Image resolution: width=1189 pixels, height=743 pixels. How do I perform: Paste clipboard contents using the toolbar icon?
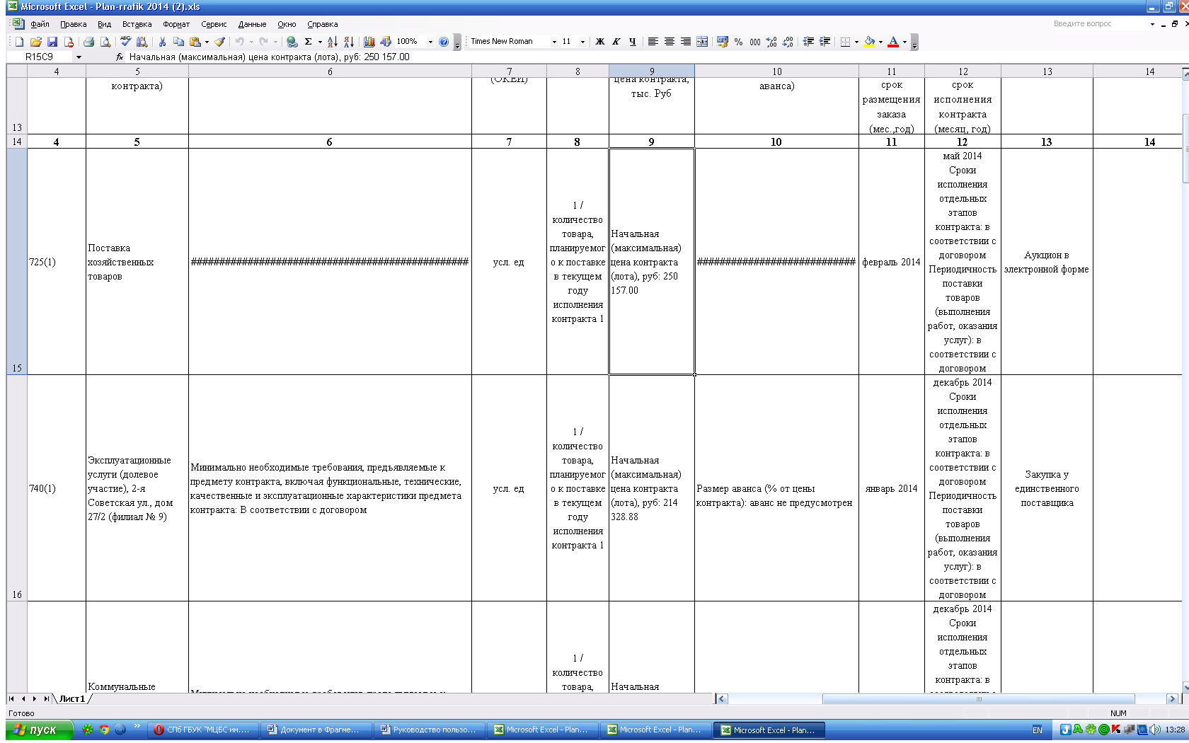195,42
